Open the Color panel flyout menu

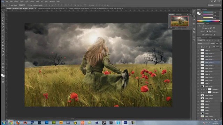[221, 10]
